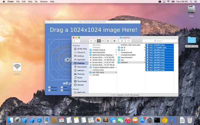The image size is (200, 125).
Task: Go back in the Finder window
Action: click(74, 41)
